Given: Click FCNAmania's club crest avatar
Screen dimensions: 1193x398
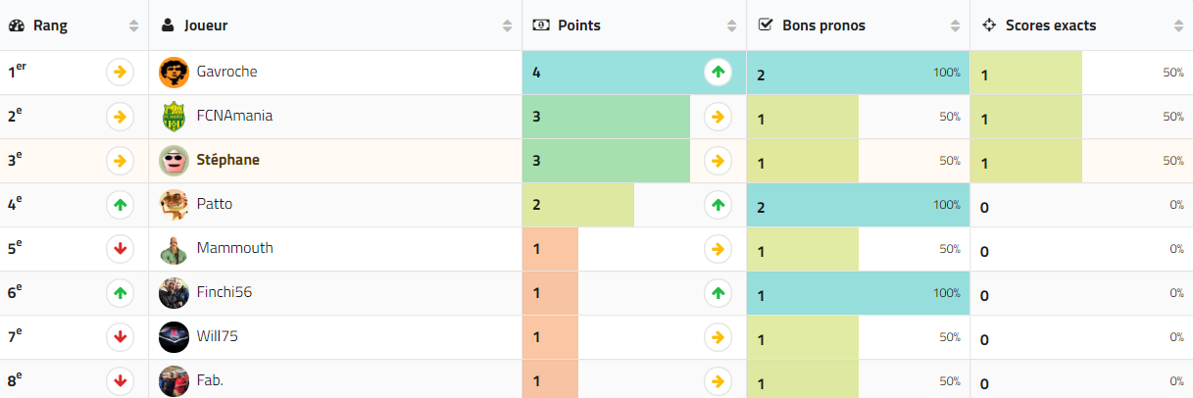Looking at the screenshot, I should [174, 117].
